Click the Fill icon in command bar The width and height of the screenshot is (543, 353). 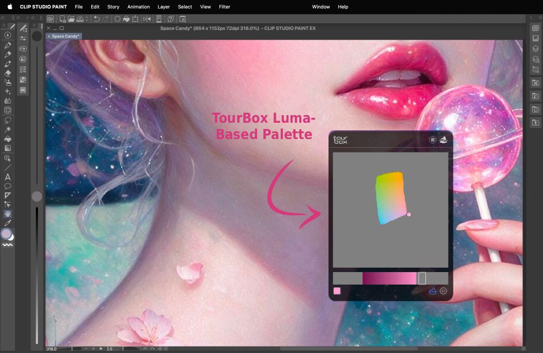click(x=127, y=18)
